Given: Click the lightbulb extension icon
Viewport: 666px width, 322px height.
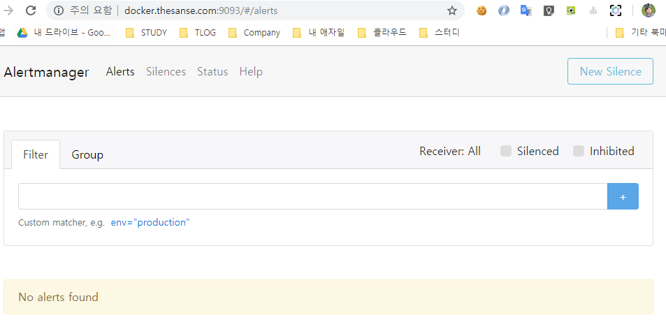Looking at the screenshot, I should [x=549, y=10].
